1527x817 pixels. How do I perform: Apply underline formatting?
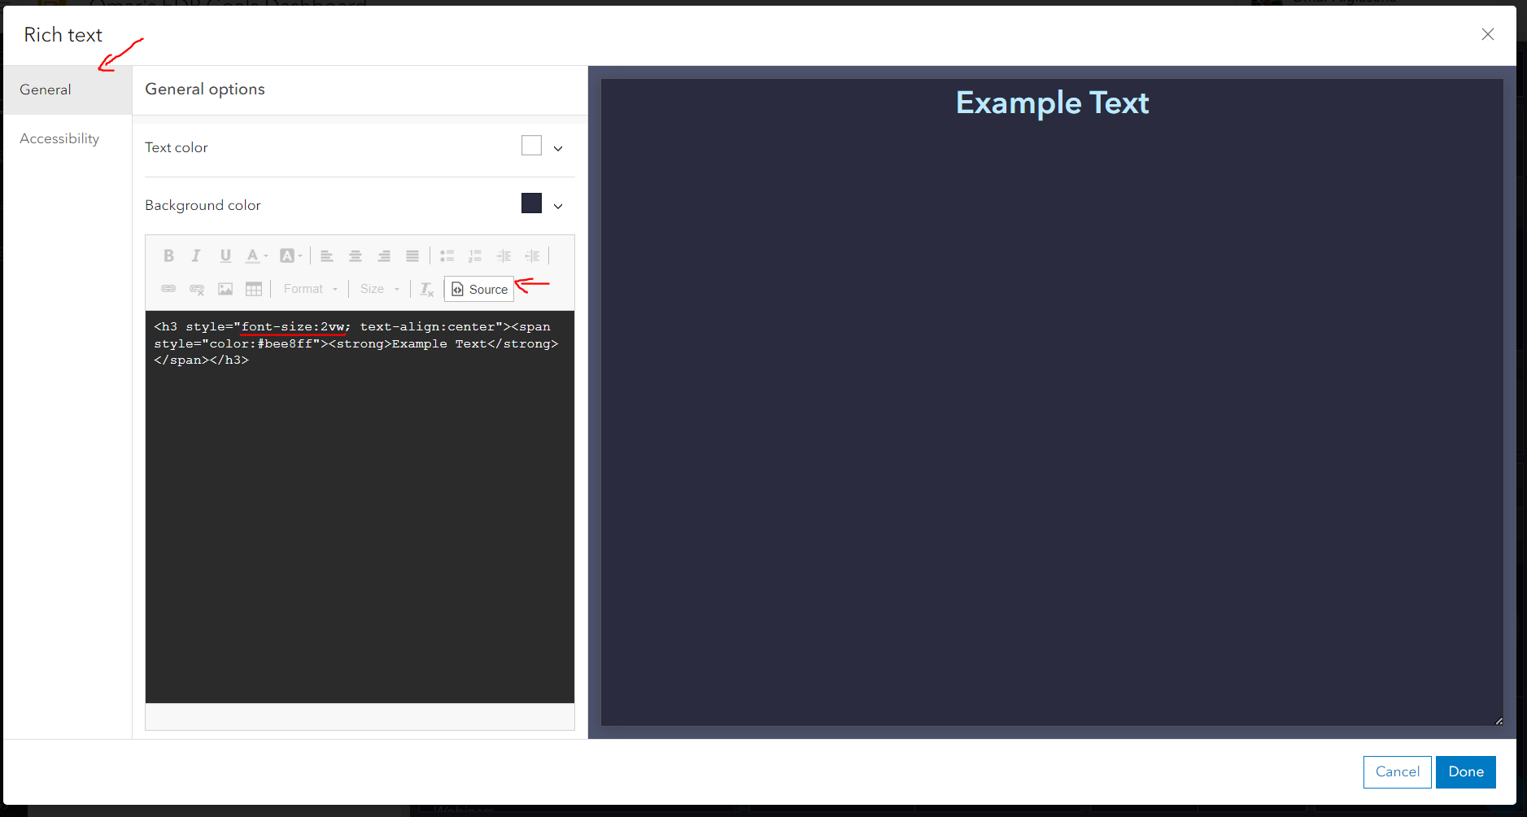click(225, 256)
